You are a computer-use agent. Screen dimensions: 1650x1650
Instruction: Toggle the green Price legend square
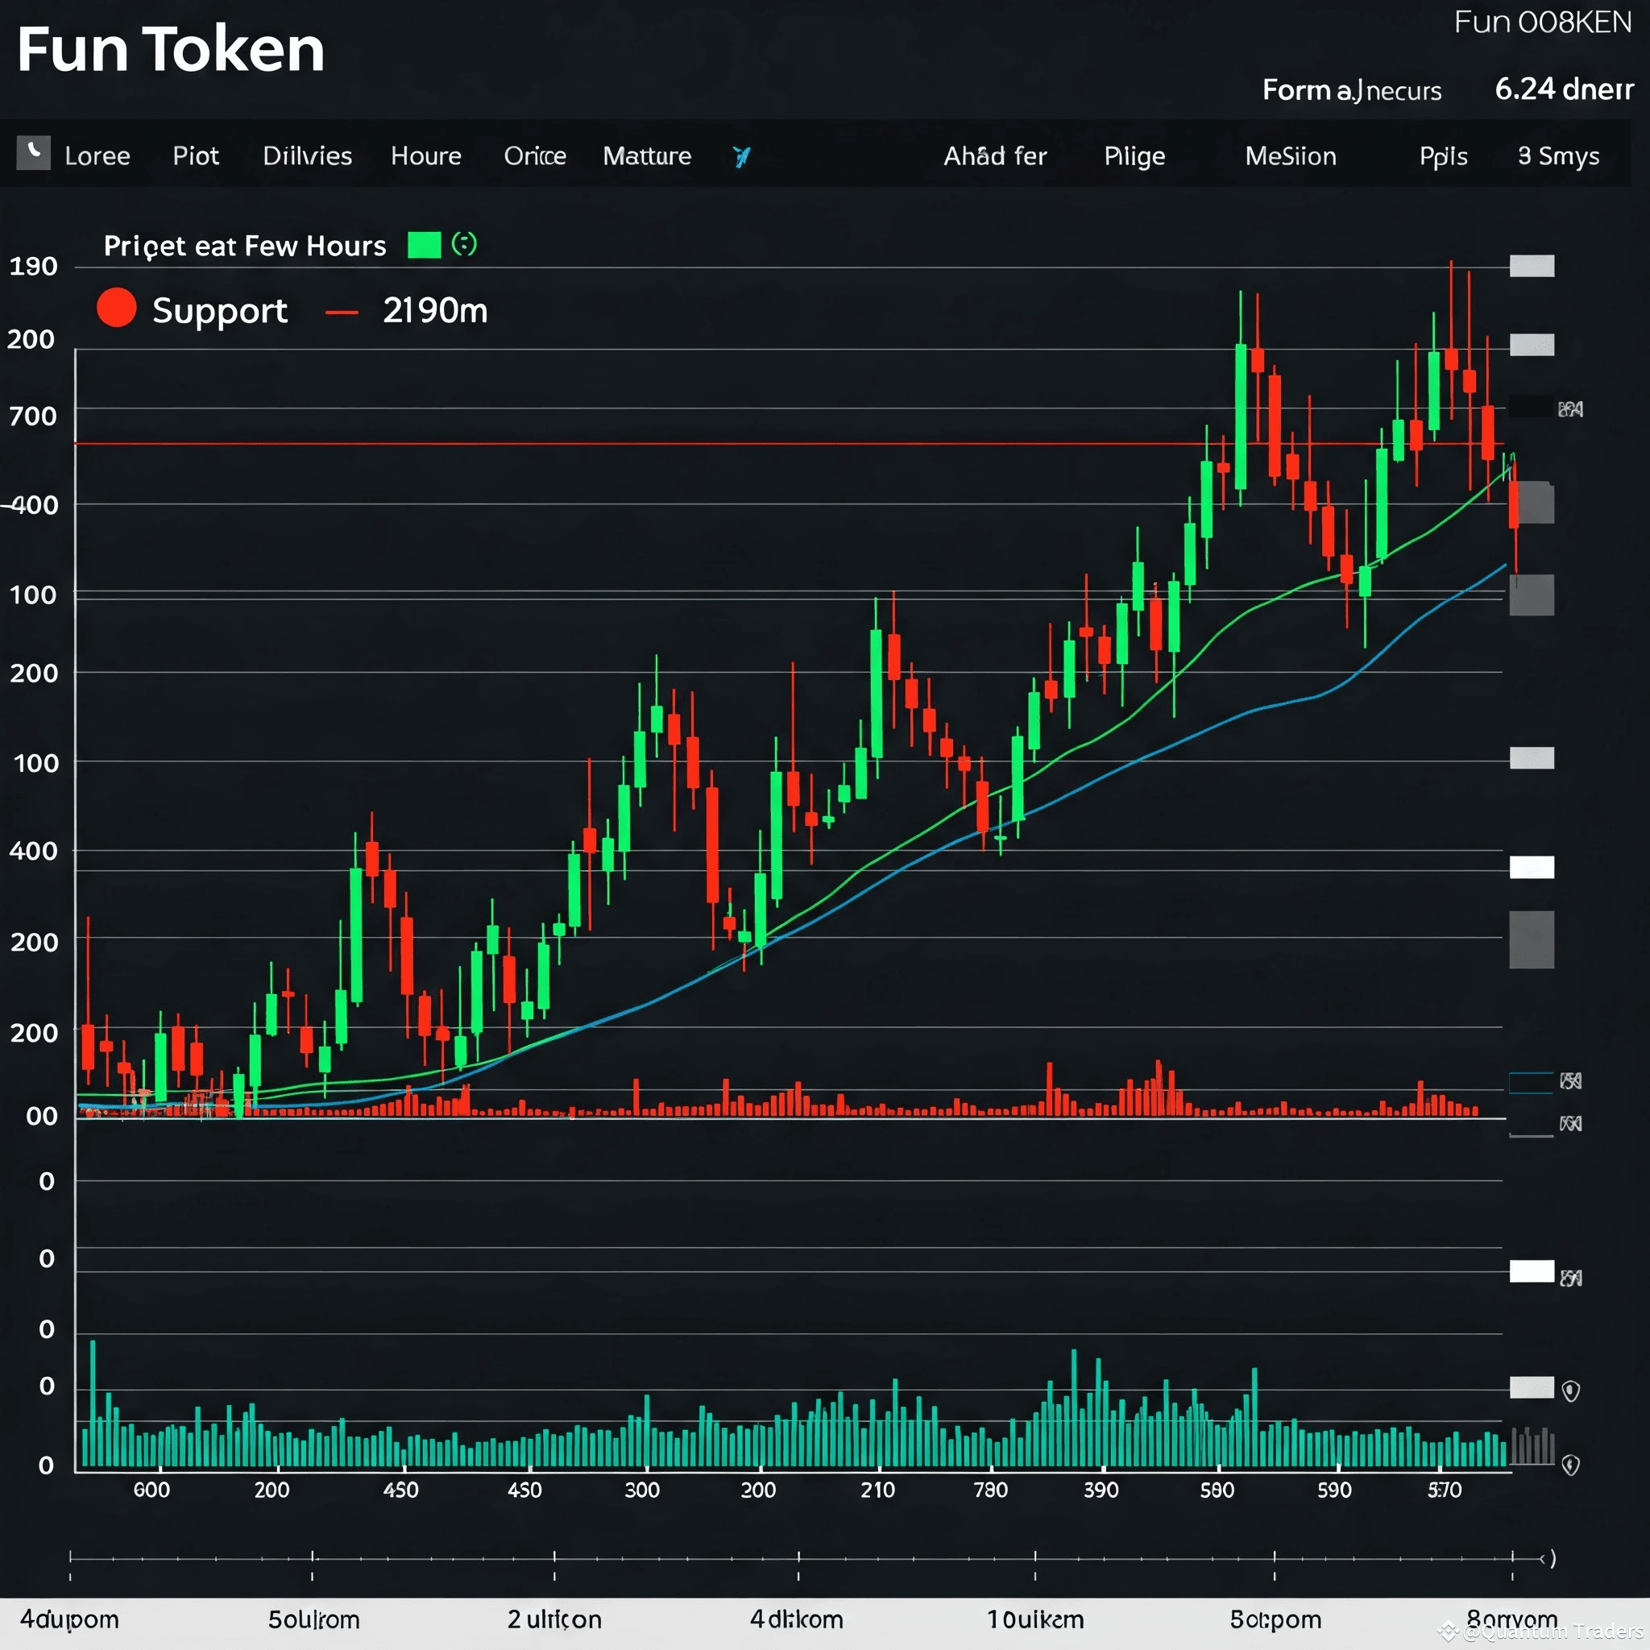(x=424, y=245)
